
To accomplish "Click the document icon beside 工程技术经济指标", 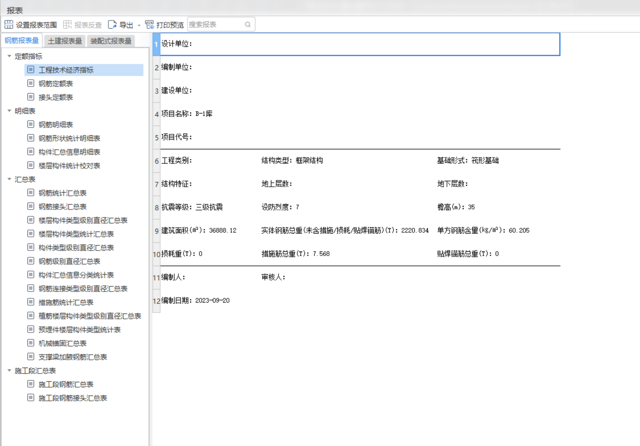I will click(x=30, y=69).
